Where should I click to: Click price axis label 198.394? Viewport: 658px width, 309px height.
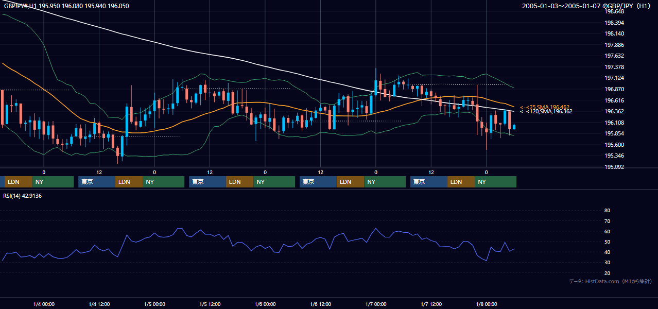click(615, 23)
